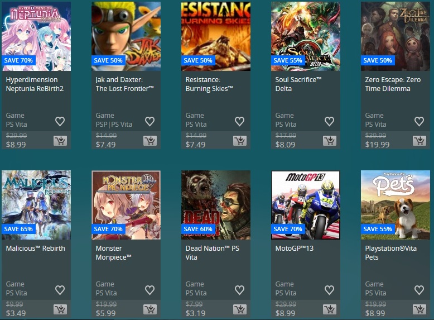Toggle wishlist heart for MotoGP 13

click(329, 290)
